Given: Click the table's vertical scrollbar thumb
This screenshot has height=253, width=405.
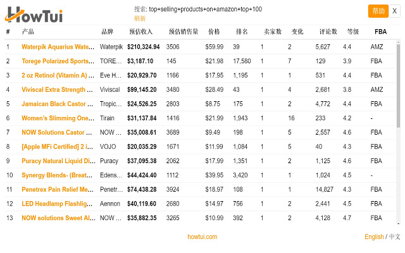Looking at the screenshot, I should (398, 85).
